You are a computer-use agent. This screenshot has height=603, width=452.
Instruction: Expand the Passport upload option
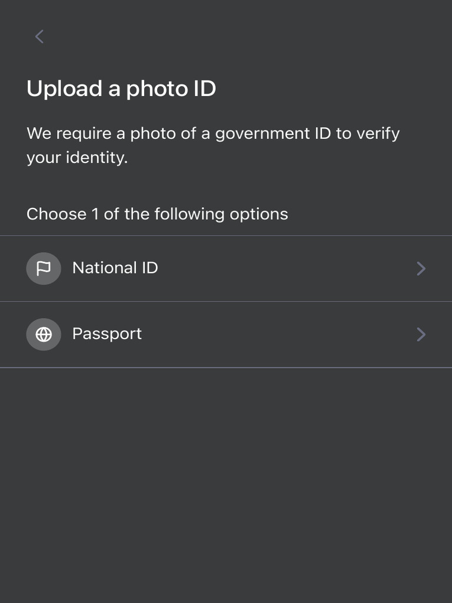point(226,334)
